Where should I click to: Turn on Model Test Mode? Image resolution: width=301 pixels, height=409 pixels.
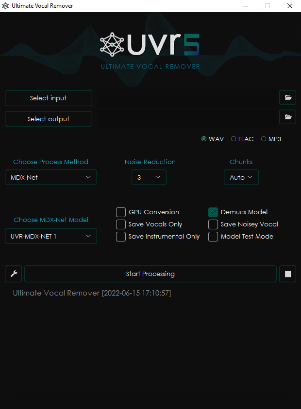pos(213,237)
